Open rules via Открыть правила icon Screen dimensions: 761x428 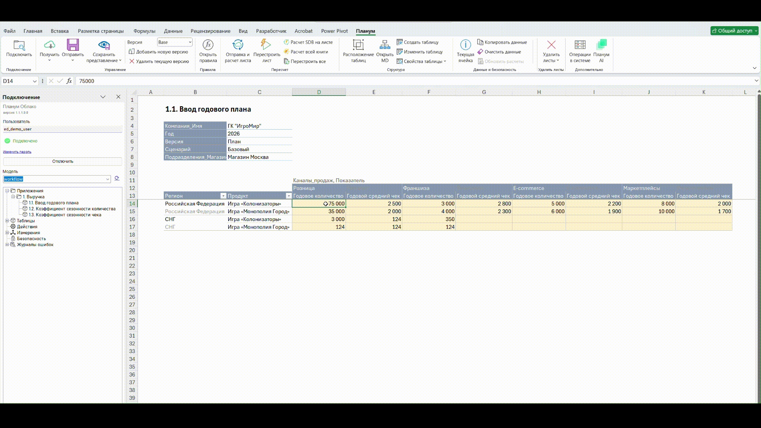(x=208, y=45)
